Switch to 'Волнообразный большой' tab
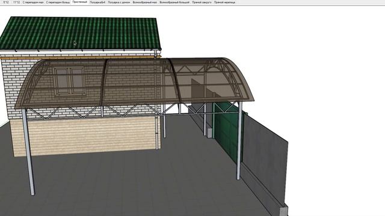The height and width of the screenshot is (216, 385). pos(174,2)
